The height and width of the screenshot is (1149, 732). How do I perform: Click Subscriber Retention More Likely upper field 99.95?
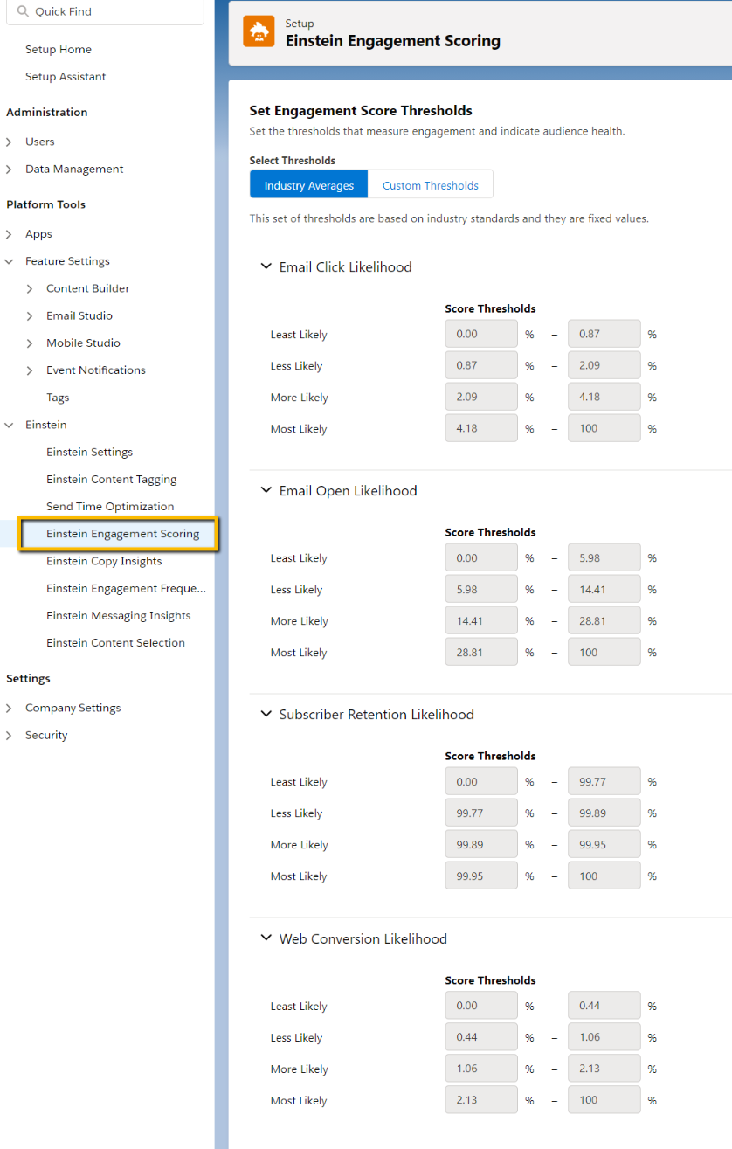click(x=604, y=844)
